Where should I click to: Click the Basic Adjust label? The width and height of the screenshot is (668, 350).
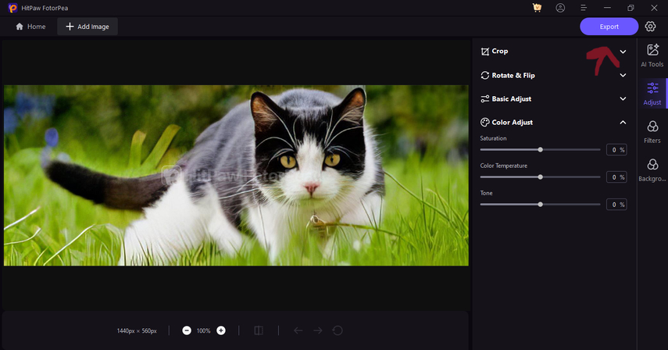pos(512,98)
